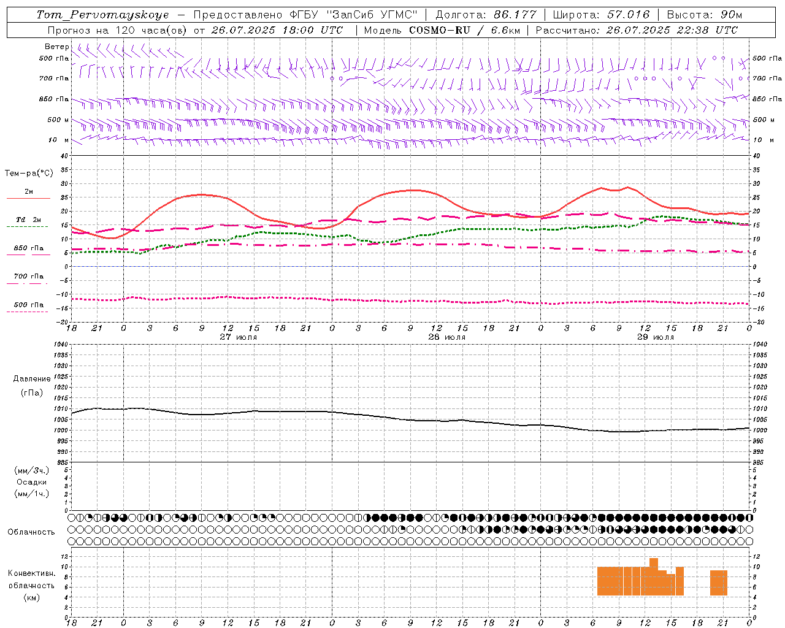Click the 'Облачность' cloudiness row label
The image size is (785, 628).
click(31, 532)
